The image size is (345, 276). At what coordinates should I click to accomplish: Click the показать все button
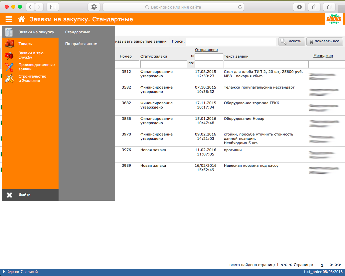324,41
